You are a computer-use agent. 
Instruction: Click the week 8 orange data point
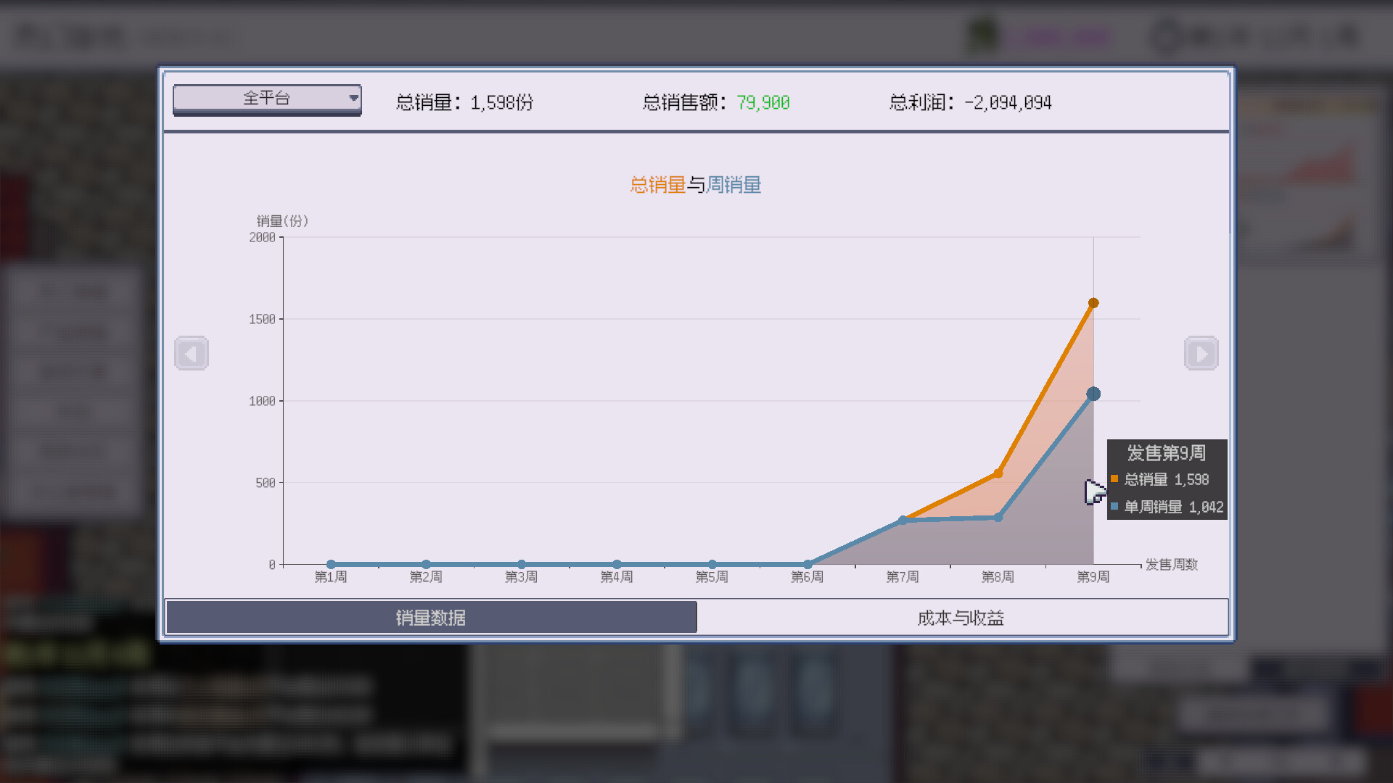click(998, 473)
